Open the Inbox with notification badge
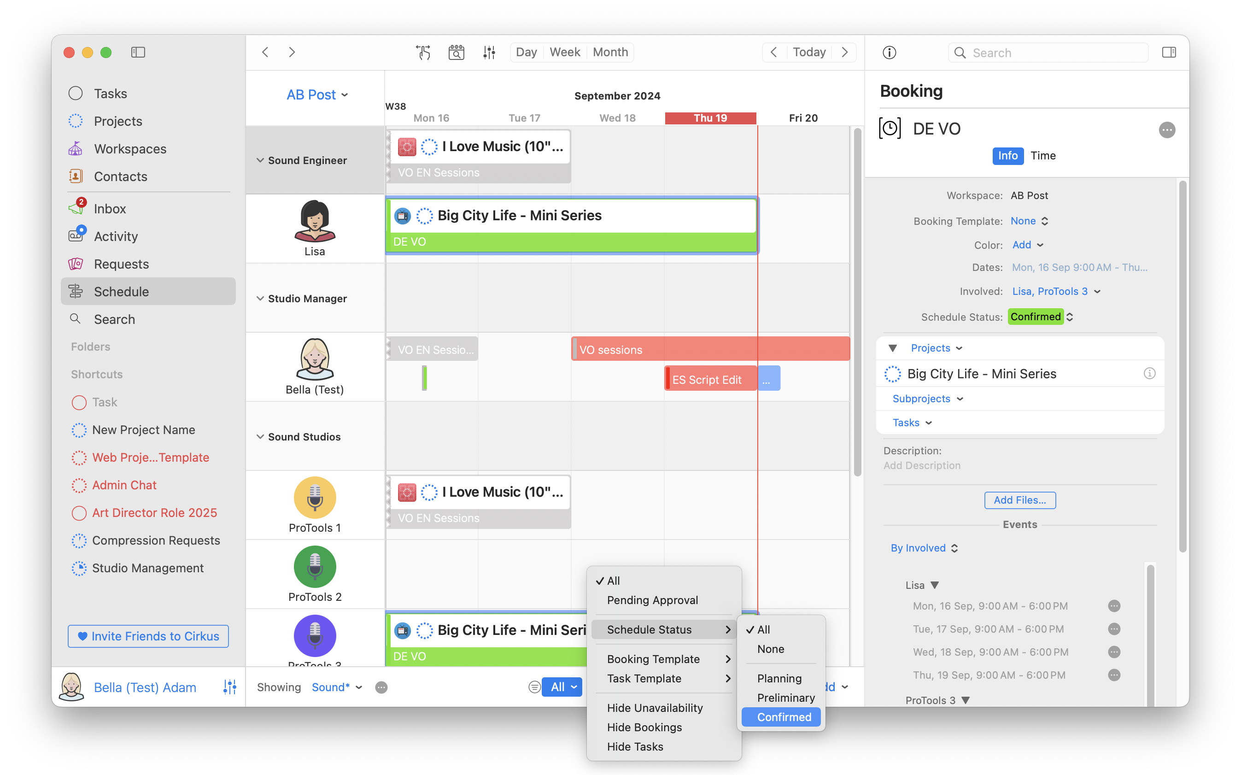This screenshot has width=1241, height=775. point(109,209)
